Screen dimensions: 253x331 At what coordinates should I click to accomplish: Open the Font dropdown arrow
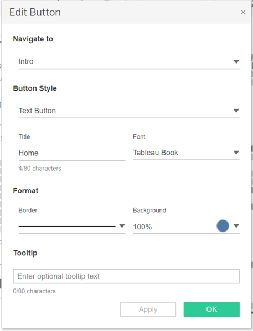click(236, 153)
